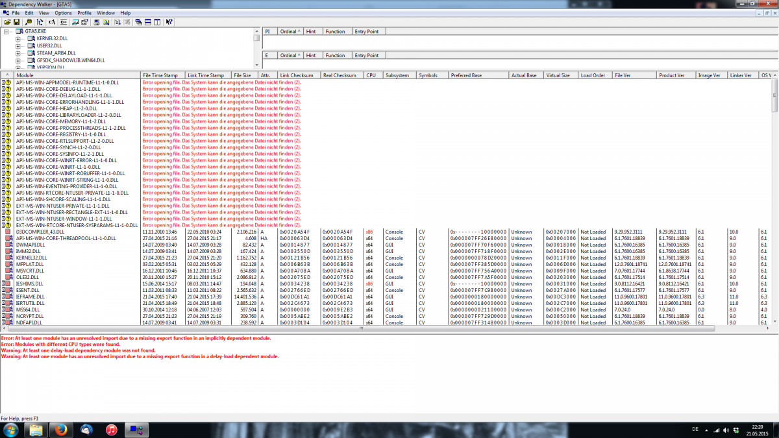Select the API-MS-WIN-CORE-HEAP-L1-2-0.DLL row
Image resolution: width=779 pixels, height=438 pixels.
pos(386,108)
